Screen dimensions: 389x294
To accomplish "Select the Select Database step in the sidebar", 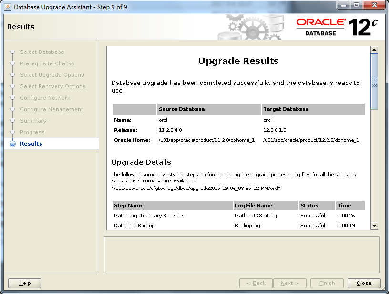I will [x=41, y=52].
